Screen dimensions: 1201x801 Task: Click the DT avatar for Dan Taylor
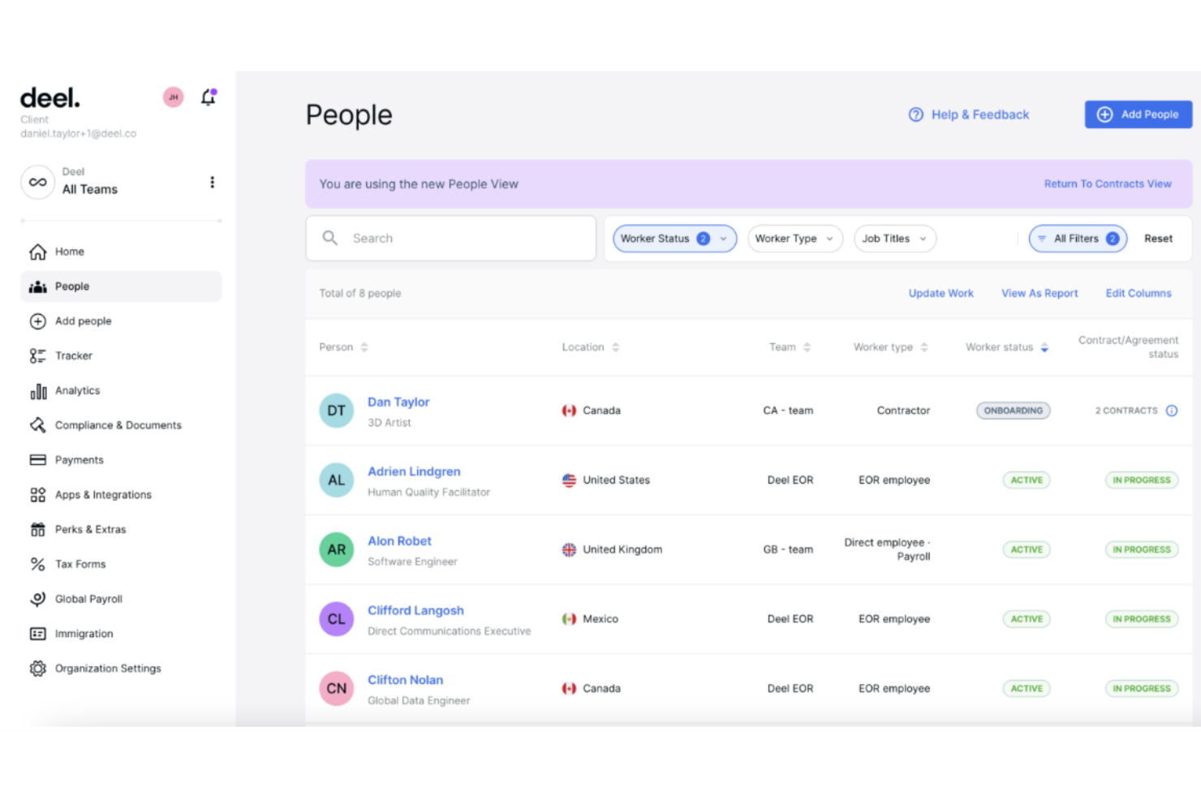tap(336, 411)
